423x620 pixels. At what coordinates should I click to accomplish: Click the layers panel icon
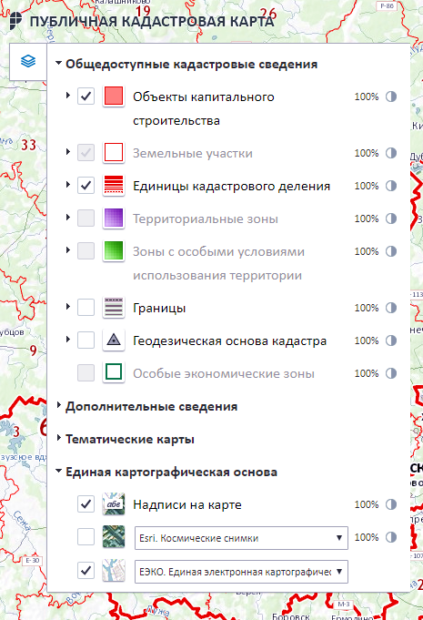pyautogui.click(x=28, y=61)
